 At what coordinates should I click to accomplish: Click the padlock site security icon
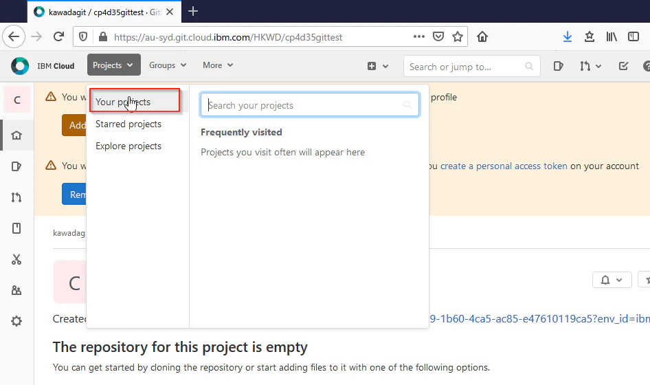(x=103, y=37)
